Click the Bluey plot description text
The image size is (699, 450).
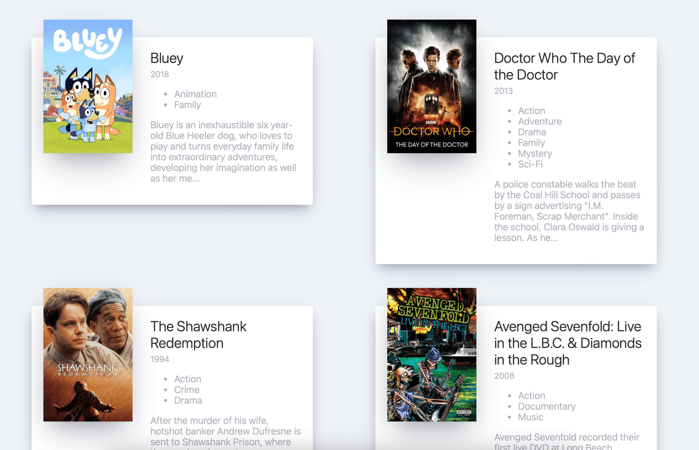(x=223, y=152)
